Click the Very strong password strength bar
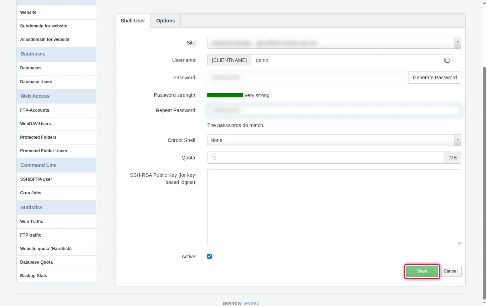The image size is (487, 306). 225,95
